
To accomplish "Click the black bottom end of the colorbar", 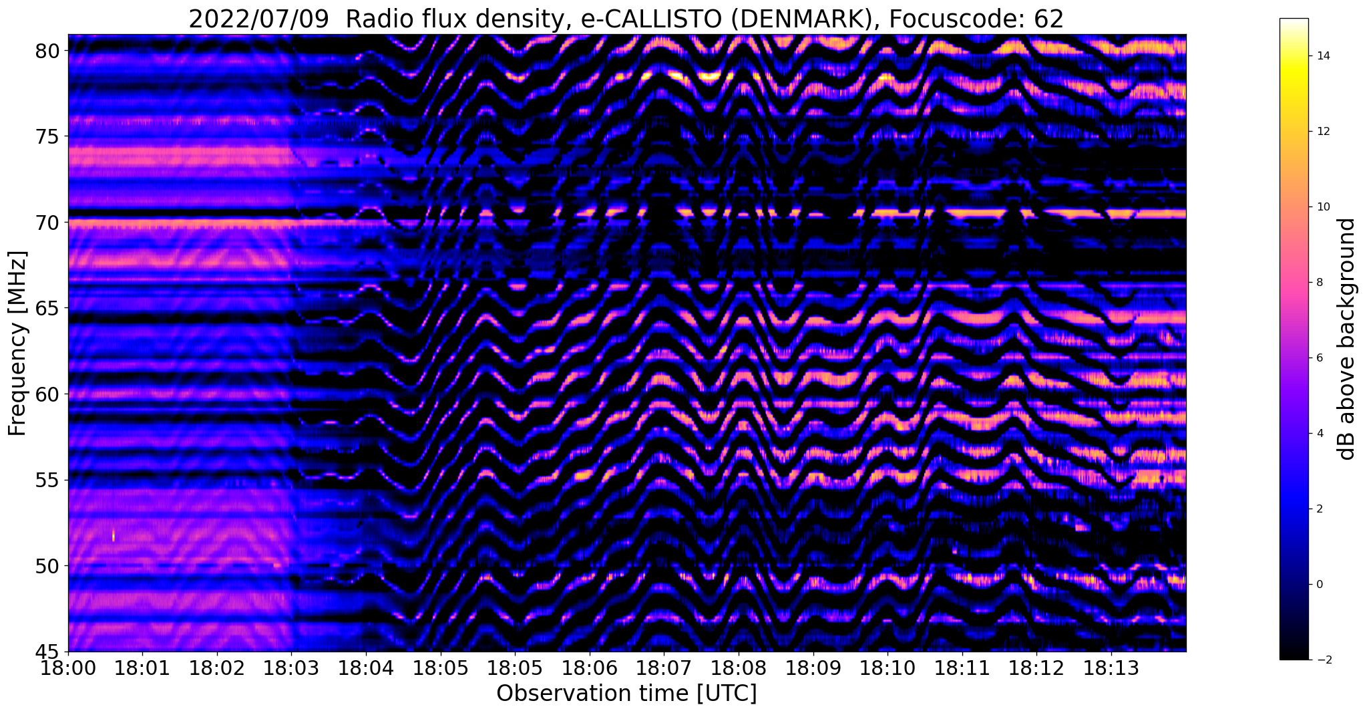I will point(1294,652).
